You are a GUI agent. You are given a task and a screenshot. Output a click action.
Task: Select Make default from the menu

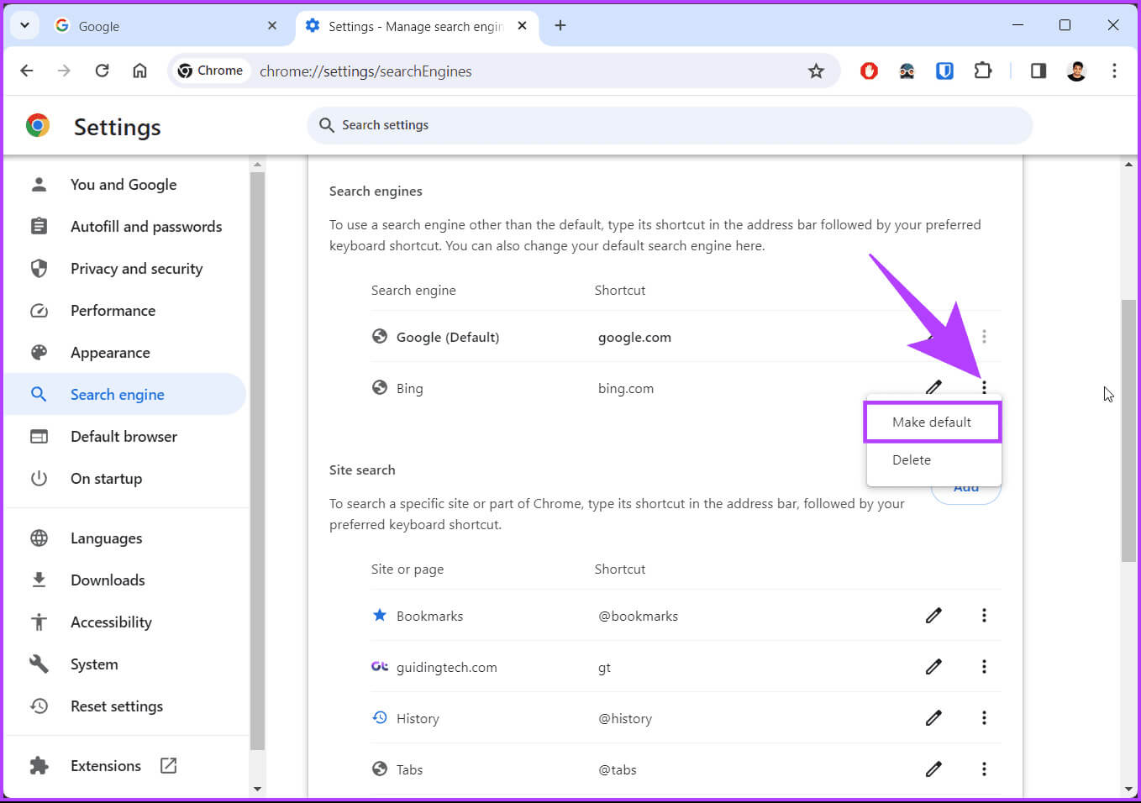932,422
